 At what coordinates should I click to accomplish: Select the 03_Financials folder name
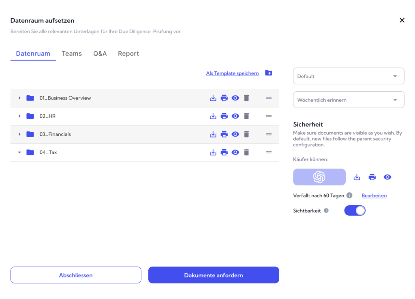click(55, 134)
